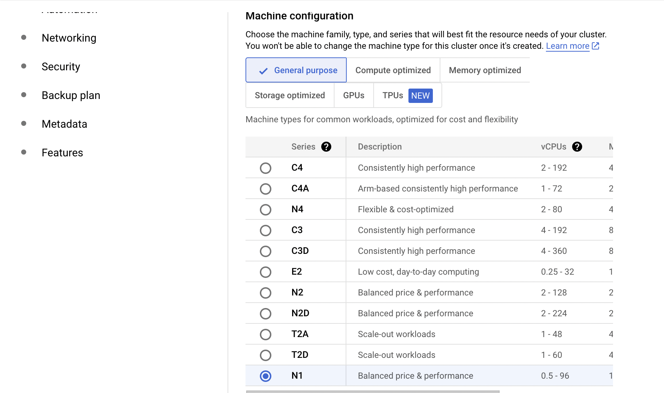The width and height of the screenshot is (664, 393).
Task: Pick the C4A Arm-based series radio button
Action: coord(266,189)
